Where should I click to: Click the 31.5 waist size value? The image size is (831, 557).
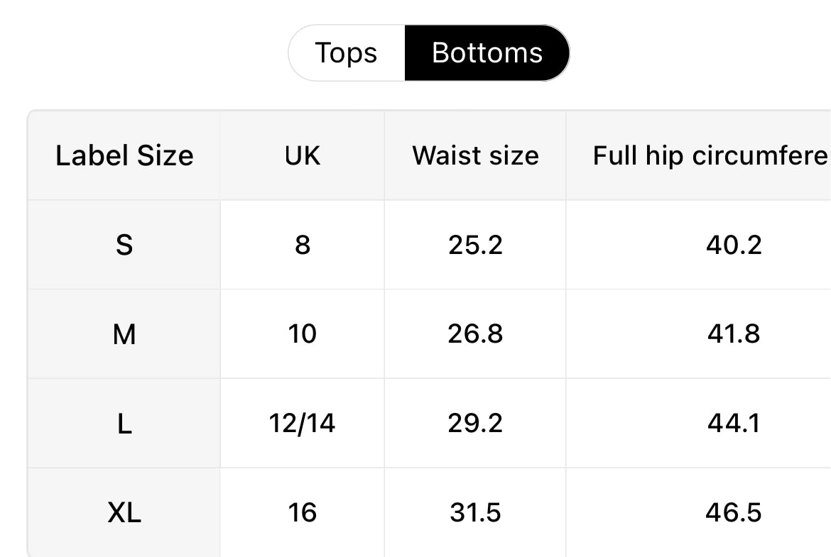pyautogui.click(x=475, y=512)
